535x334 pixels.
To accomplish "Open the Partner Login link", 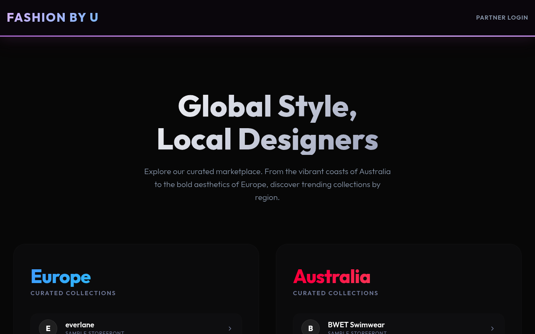I will click(x=502, y=18).
